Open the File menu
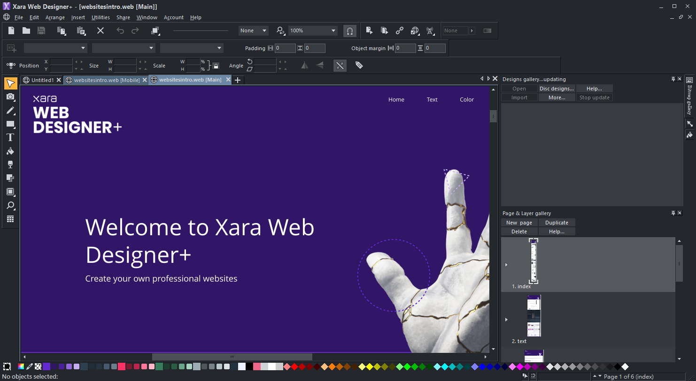 19,17
